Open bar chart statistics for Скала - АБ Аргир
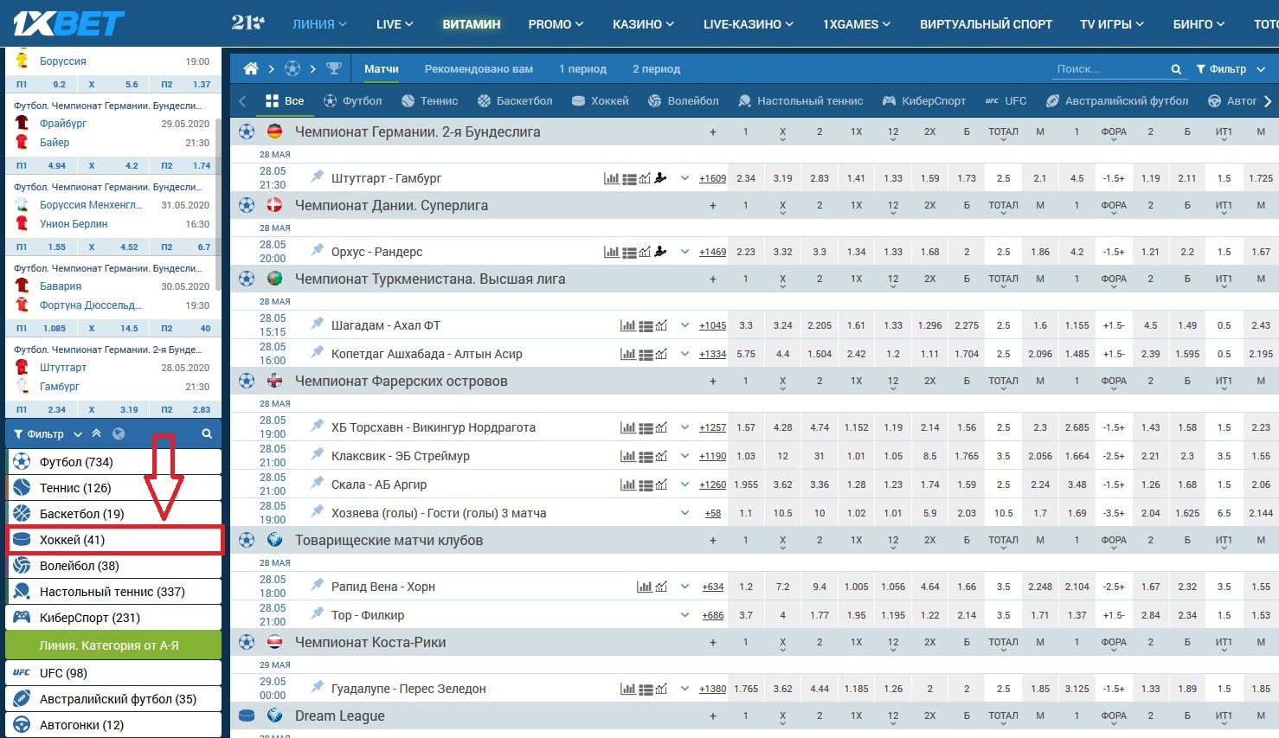 [x=628, y=485]
